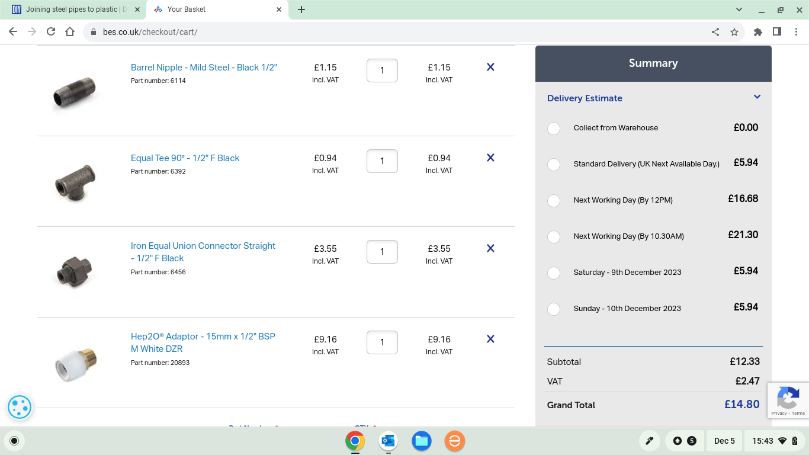Share this page icon in address bar

click(x=715, y=32)
